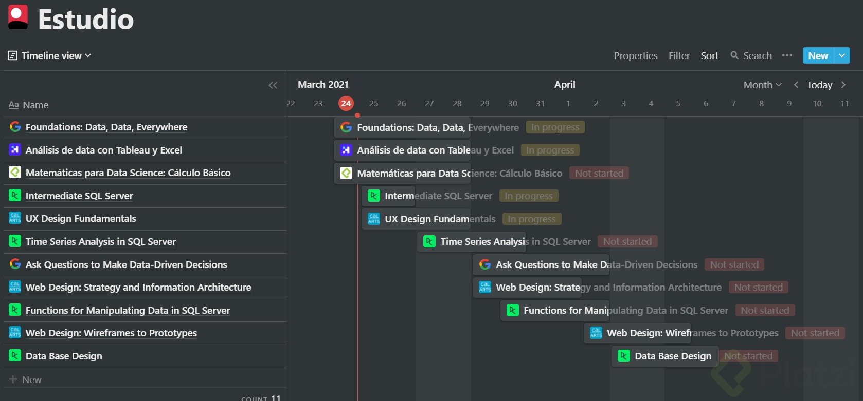Click icon beside Análisis de data row name
Image resolution: width=863 pixels, height=401 pixels.
click(x=15, y=150)
